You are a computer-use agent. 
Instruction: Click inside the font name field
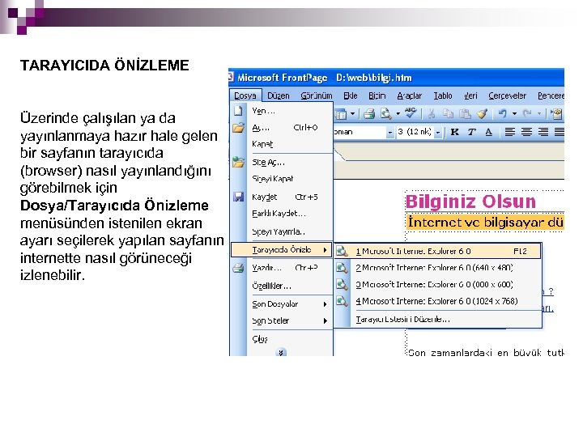click(x=360, y=132)
